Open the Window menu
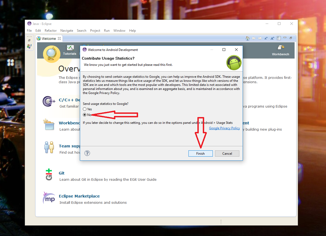 coord(119,31)
